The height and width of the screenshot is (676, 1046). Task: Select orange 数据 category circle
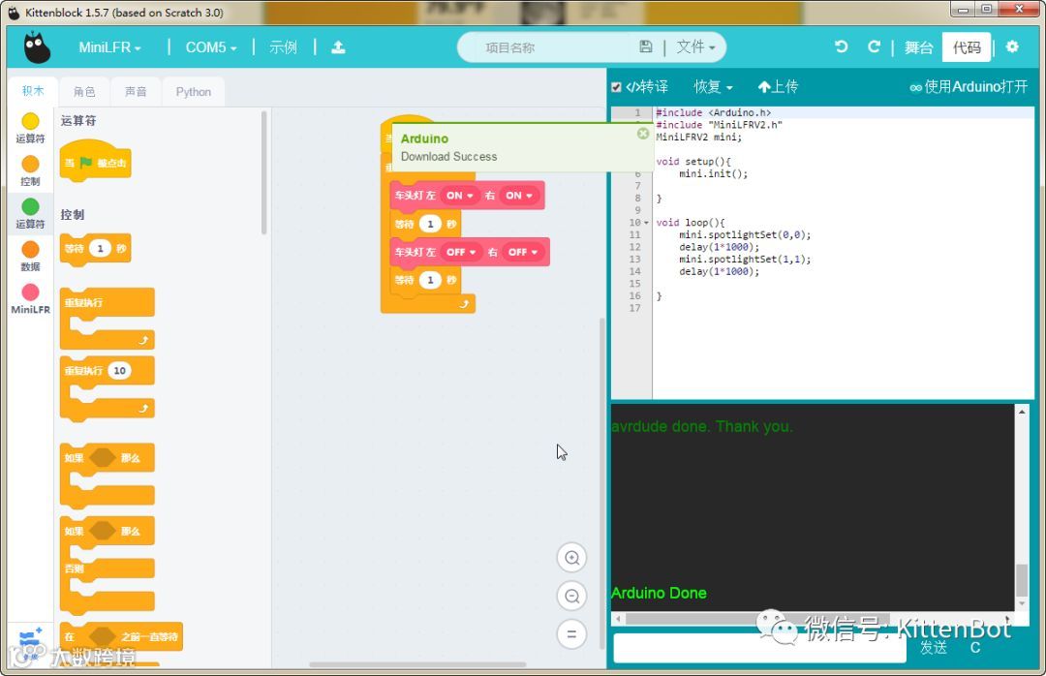(x=30, y=249)
